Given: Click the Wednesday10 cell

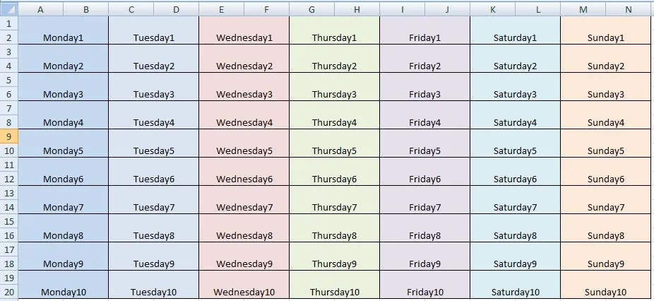Looking at the screenshot, I should pyautogui.click(x=244, y=285).
